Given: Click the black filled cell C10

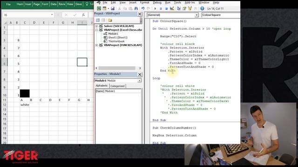Looking at the screenshot, I should coord(25,93).
